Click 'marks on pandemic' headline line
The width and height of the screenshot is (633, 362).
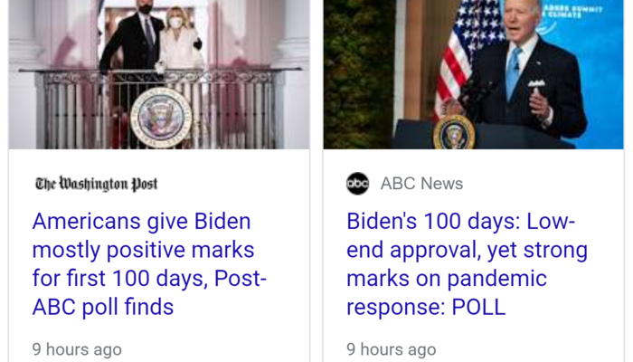pyautogui.click(x=447, y=279)
